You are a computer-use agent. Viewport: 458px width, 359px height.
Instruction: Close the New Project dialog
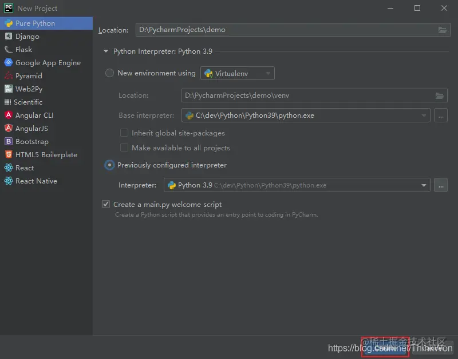(444, 8)
